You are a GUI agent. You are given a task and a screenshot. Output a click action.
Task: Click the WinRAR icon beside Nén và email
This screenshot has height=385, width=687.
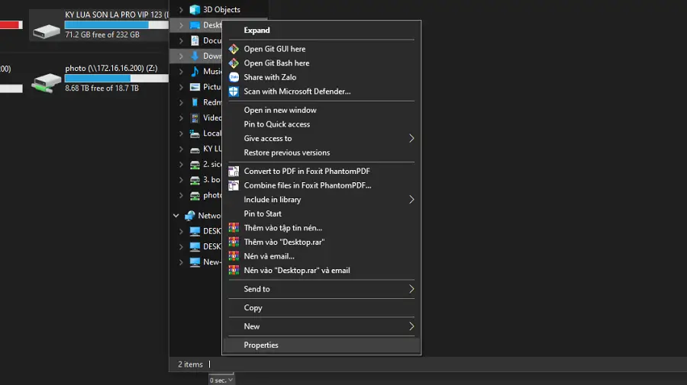pos(234,256)
